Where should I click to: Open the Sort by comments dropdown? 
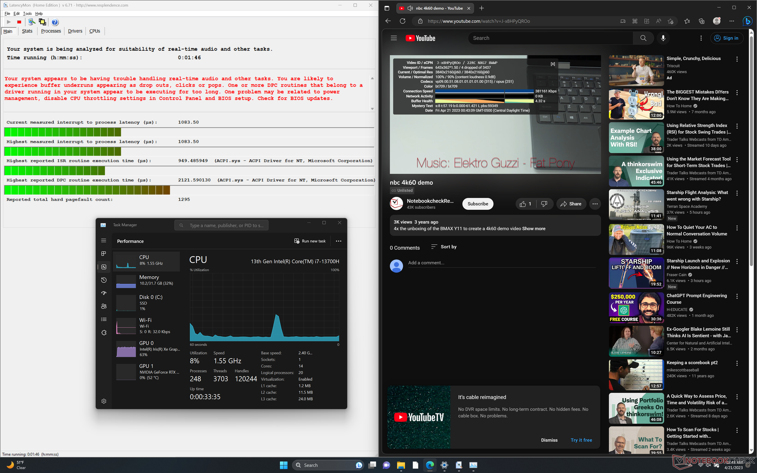444,247
